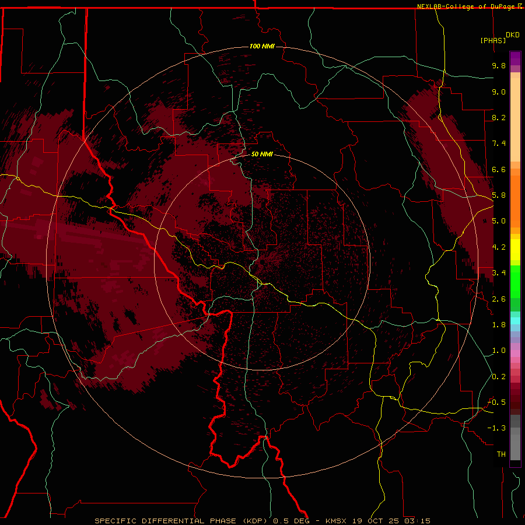Click the yellow color bar segment

(515, 250)
